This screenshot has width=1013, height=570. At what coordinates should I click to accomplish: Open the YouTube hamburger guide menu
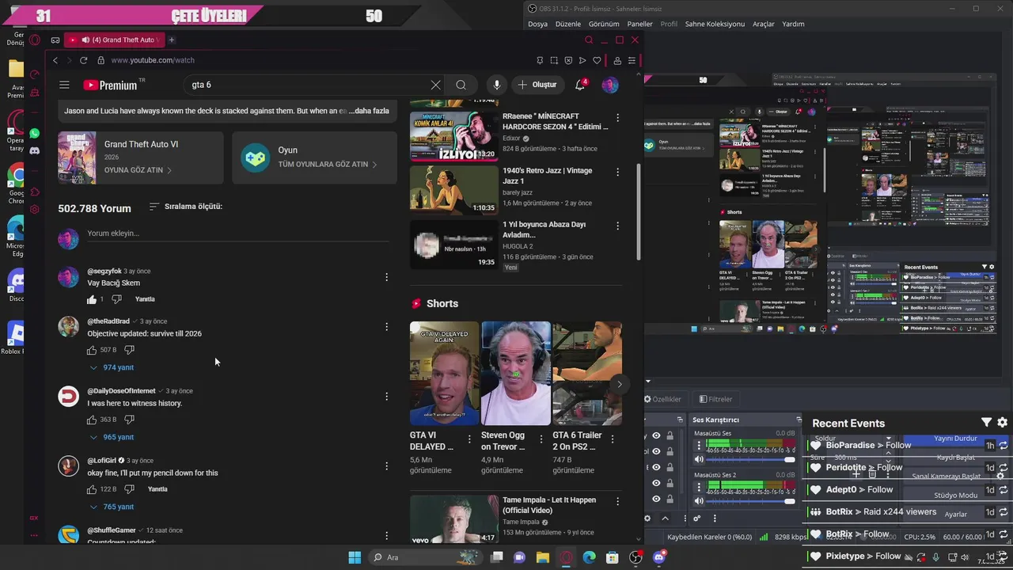tap(64, 85)
